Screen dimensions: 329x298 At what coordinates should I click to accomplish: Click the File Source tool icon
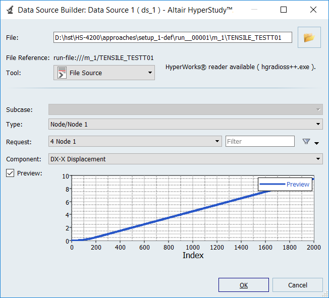(x=62, y=73)
